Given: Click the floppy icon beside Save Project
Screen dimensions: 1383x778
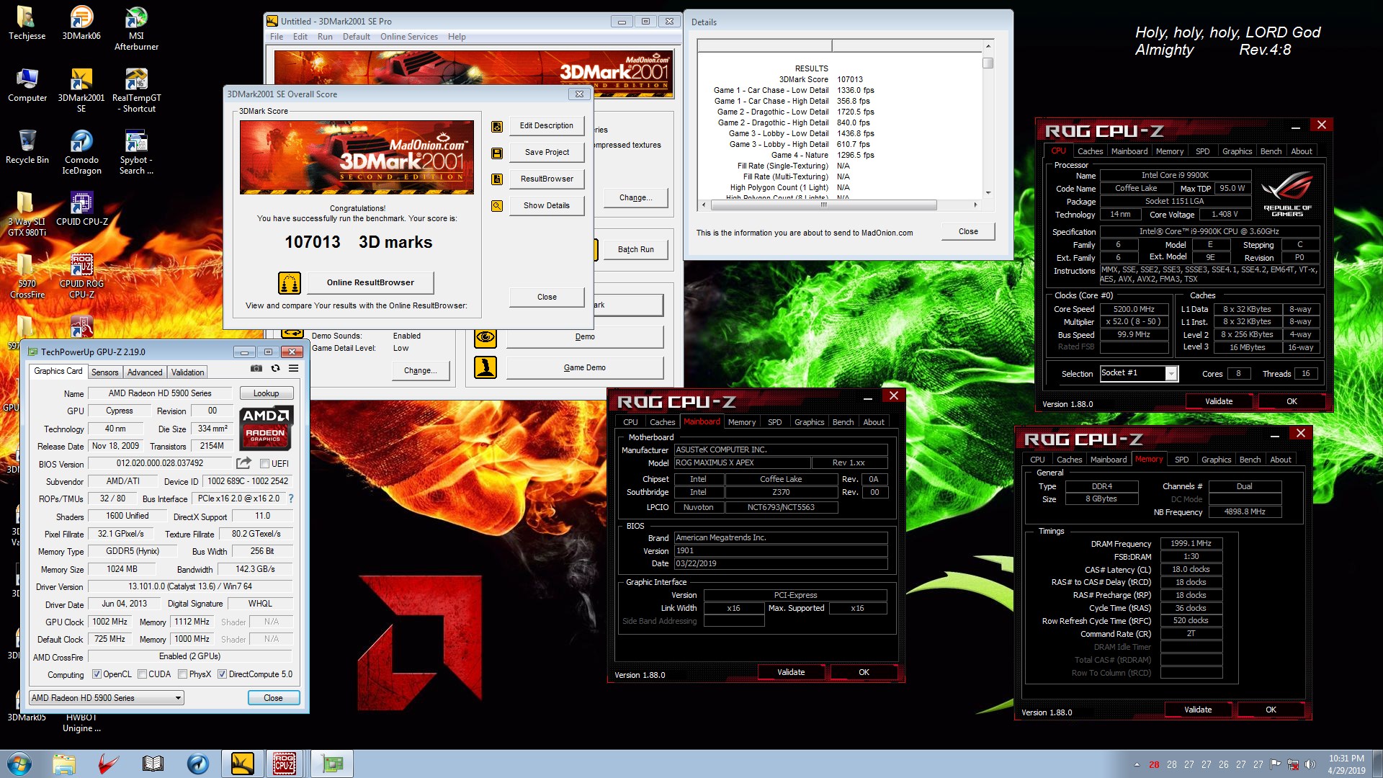Looking at the screenshot, I should 497,153.
